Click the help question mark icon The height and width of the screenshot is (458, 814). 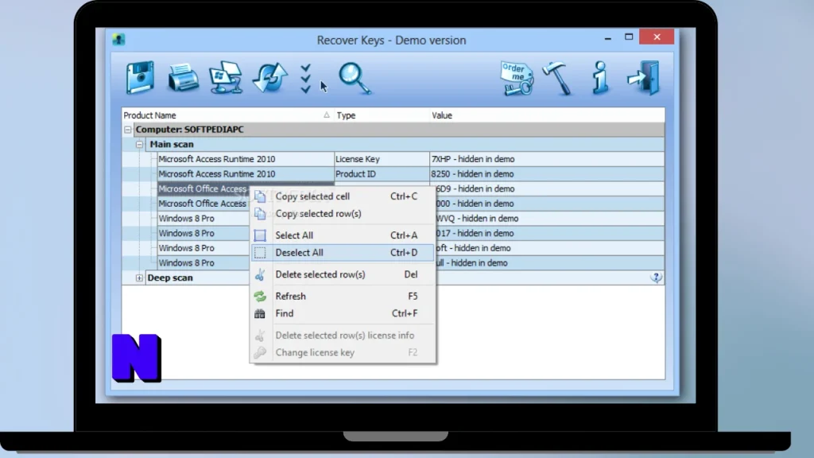(x=656, y=278)
